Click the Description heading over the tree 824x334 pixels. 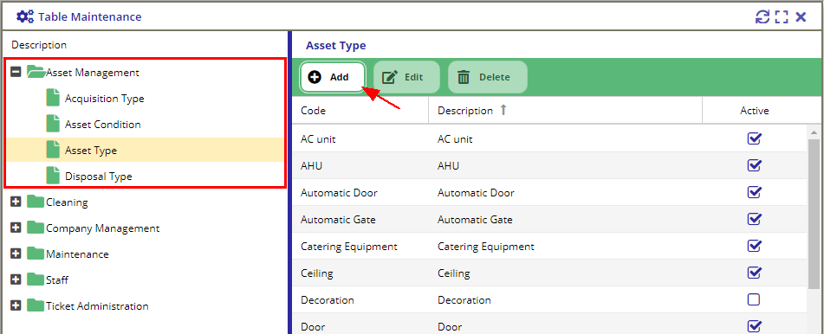tap(39, 45)
